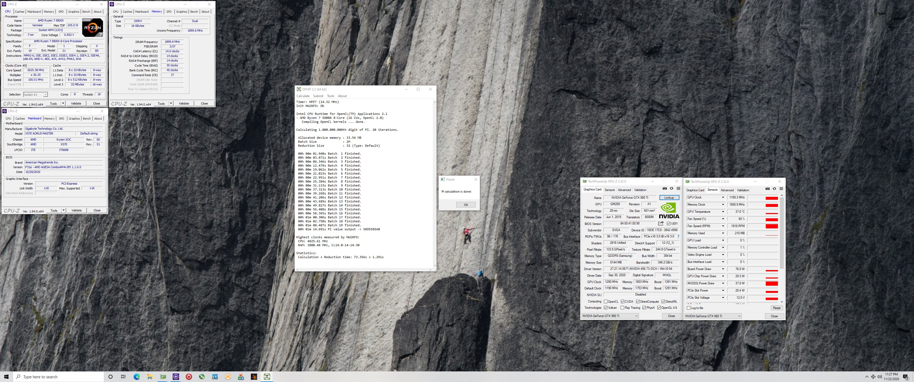The height and width of the screenshot is (382, 914).
Task: Click the Windows taskbar search box
Action: [58, 377]
